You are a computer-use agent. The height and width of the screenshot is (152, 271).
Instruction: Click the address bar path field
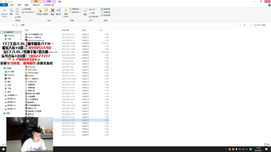[128, 25]
